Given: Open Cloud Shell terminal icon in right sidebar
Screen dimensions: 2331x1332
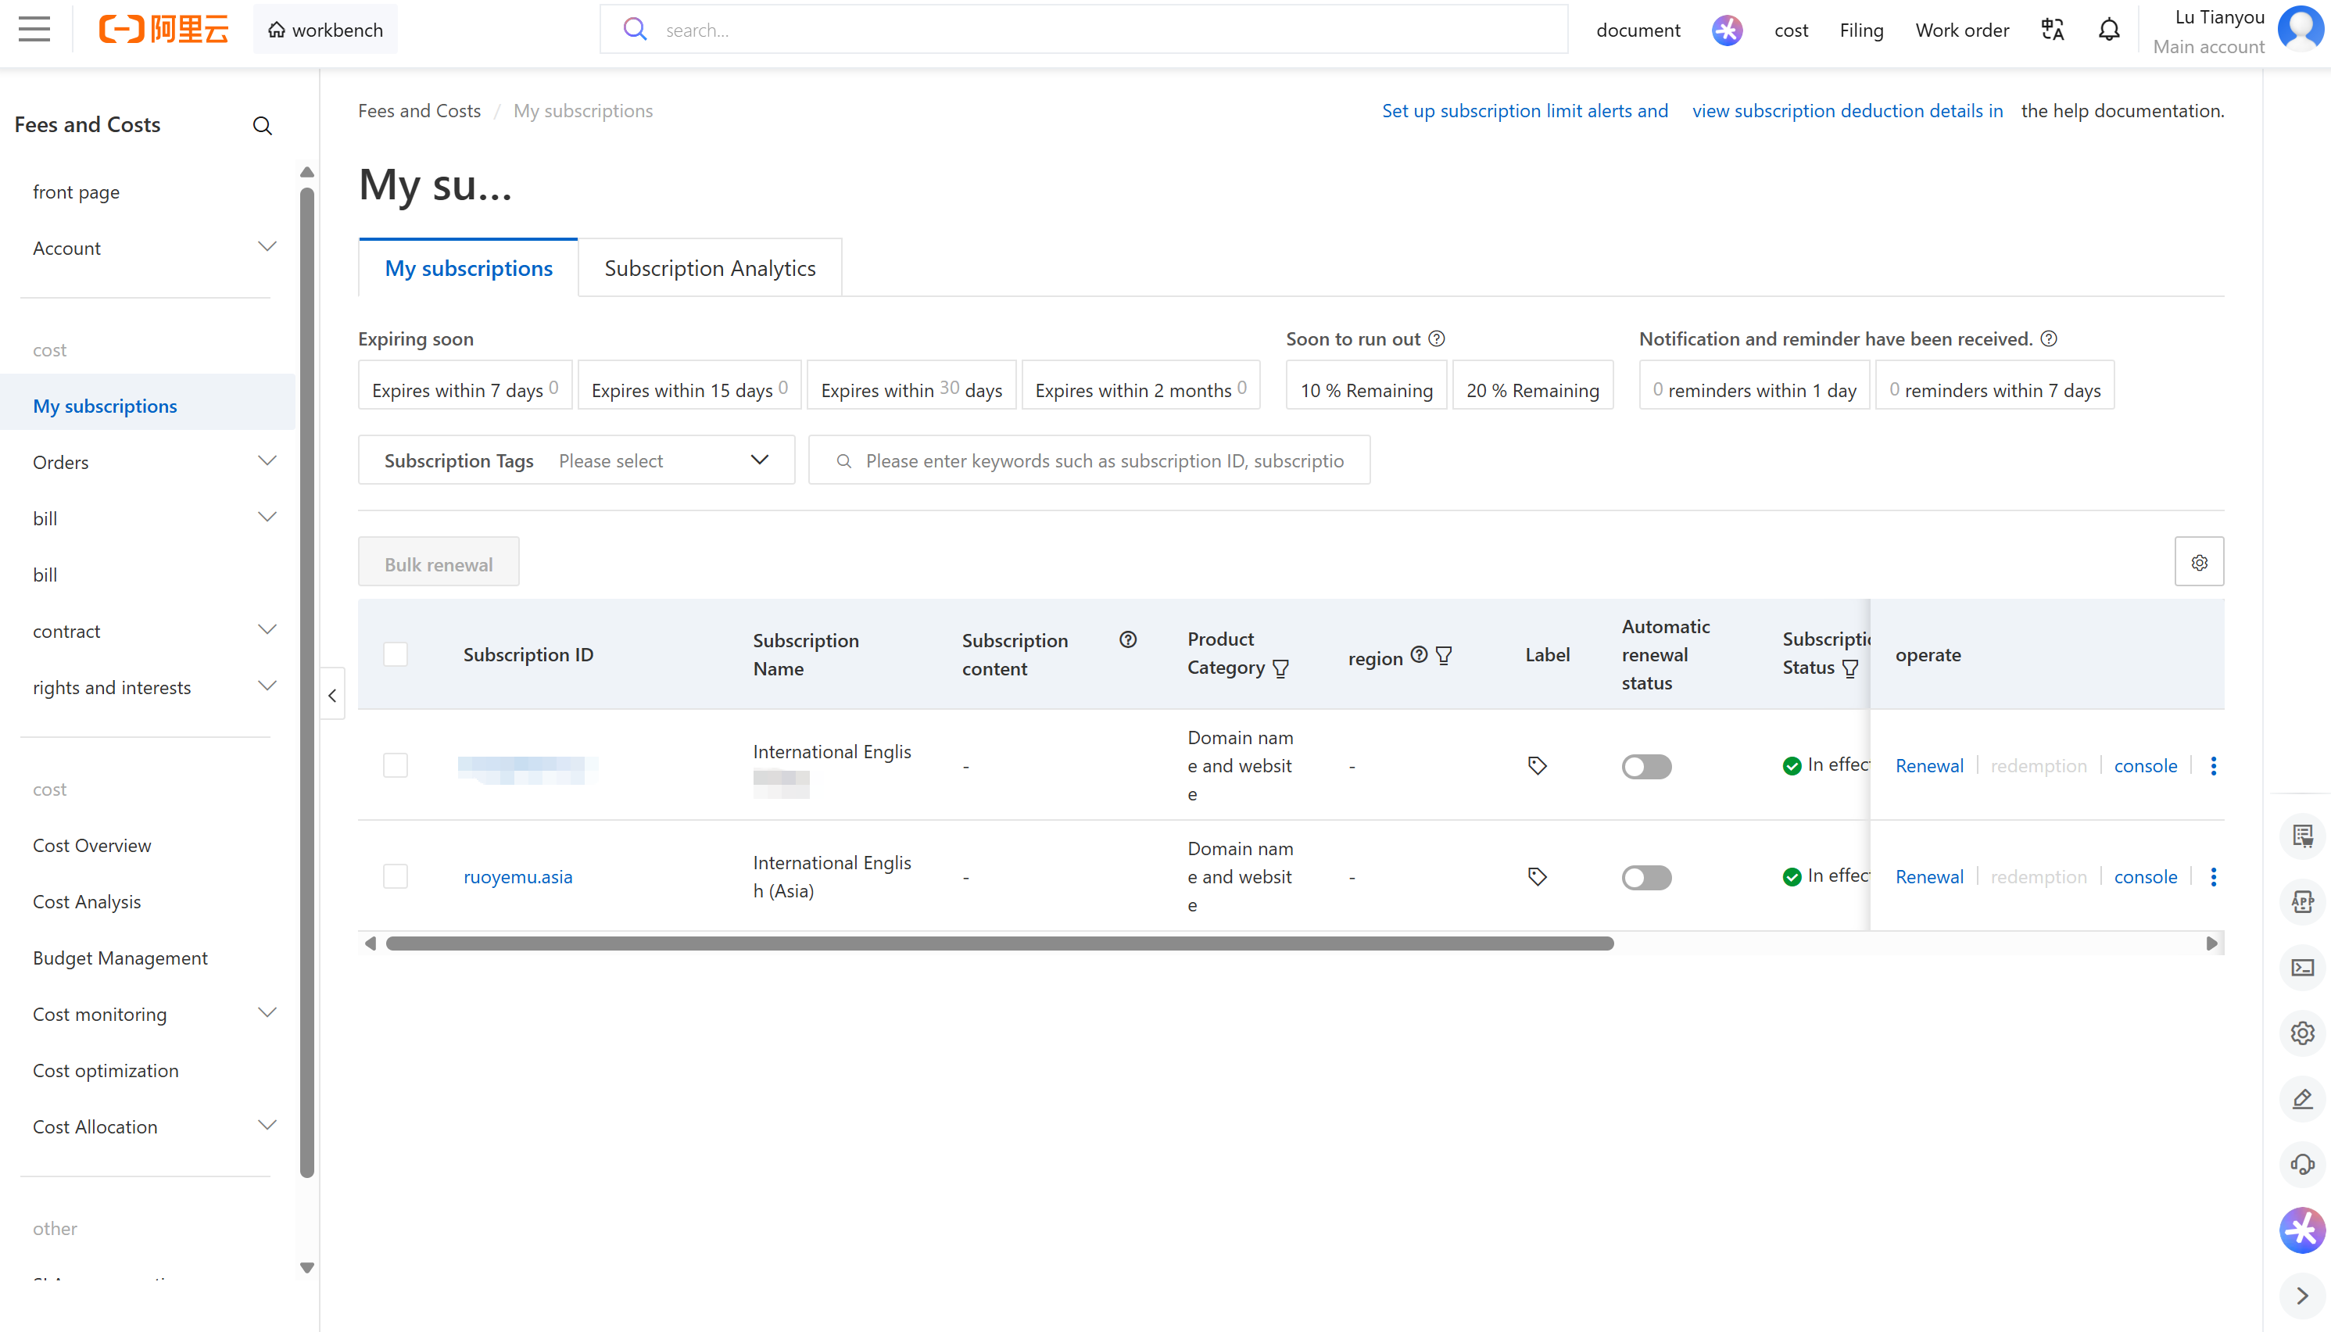Looking at the screenshot, I should pyautogui.click(x=2302, y=967).
